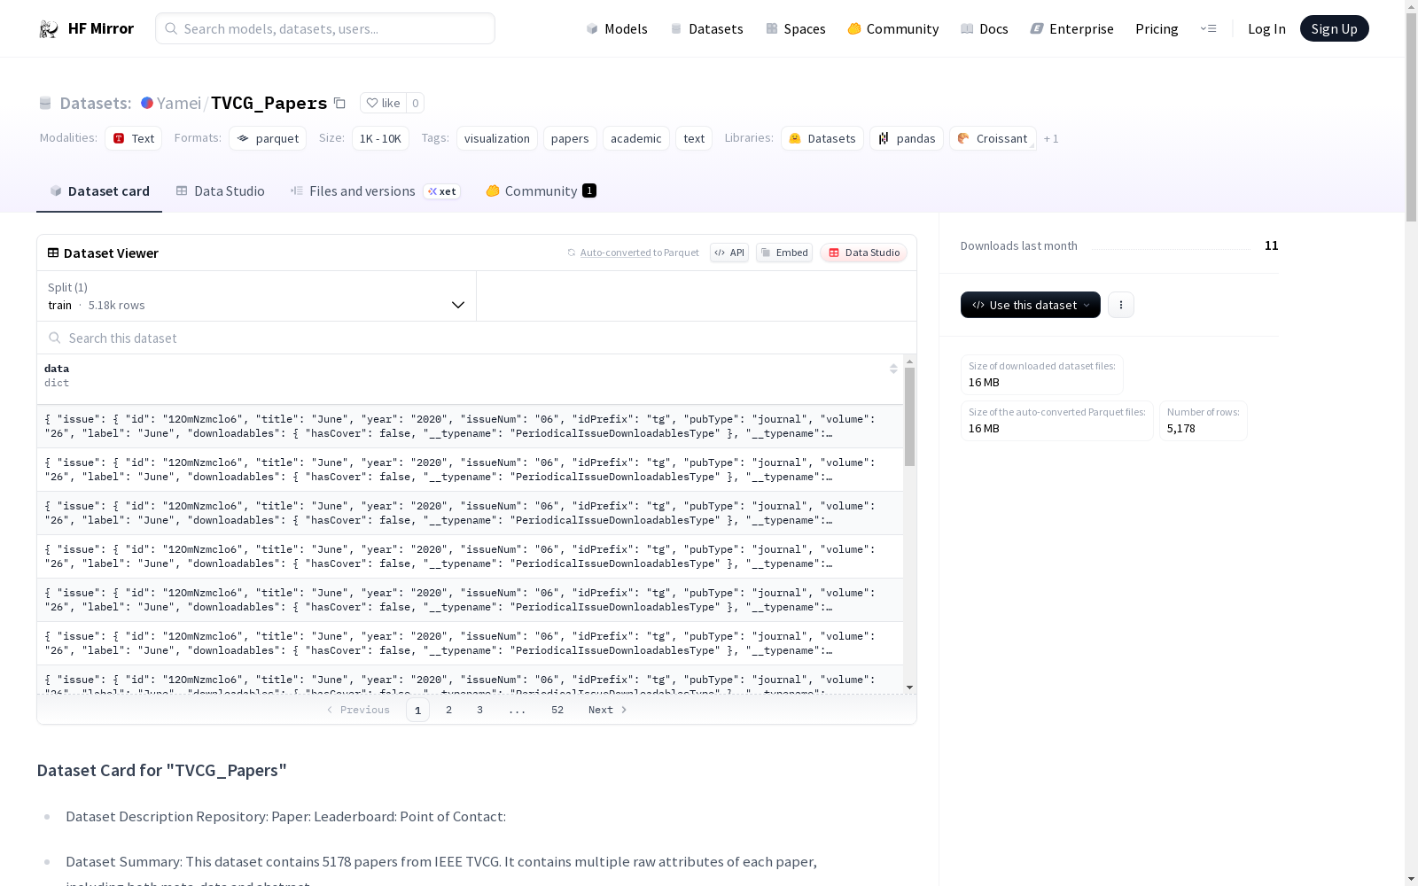Open Enterprise from the top navigation

coord(1071,28)
